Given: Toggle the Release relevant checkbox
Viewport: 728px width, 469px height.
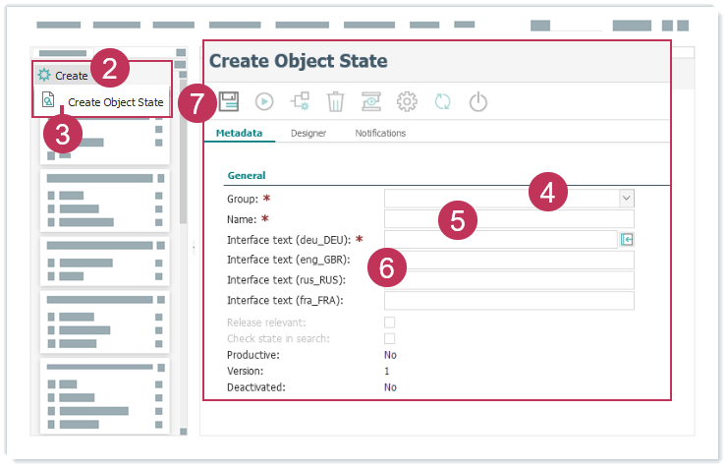Looking at the screenshot, I should tap(389, 322).
